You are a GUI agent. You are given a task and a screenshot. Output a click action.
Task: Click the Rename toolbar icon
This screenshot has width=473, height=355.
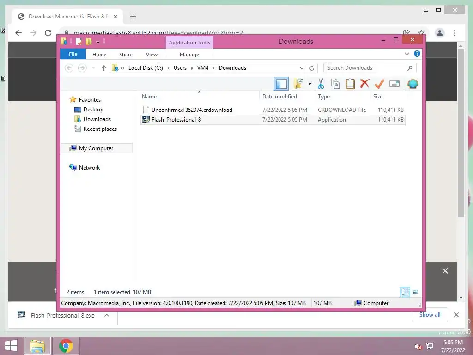(394, 84)
